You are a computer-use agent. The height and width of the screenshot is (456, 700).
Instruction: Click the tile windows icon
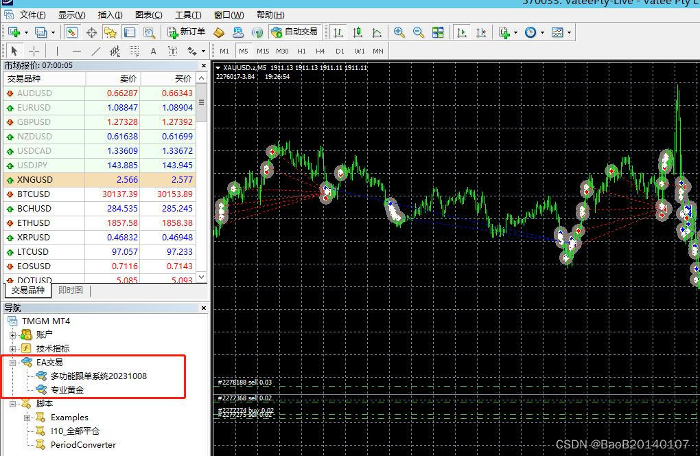point(438,32)
